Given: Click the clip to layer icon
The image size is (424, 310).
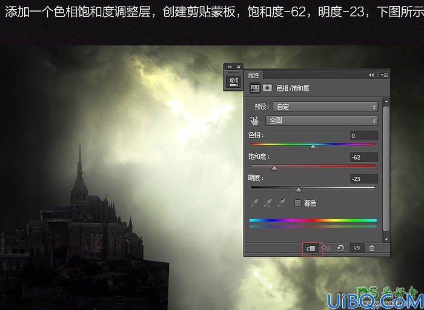Looking at the screenshot, I should click(311, 248).
